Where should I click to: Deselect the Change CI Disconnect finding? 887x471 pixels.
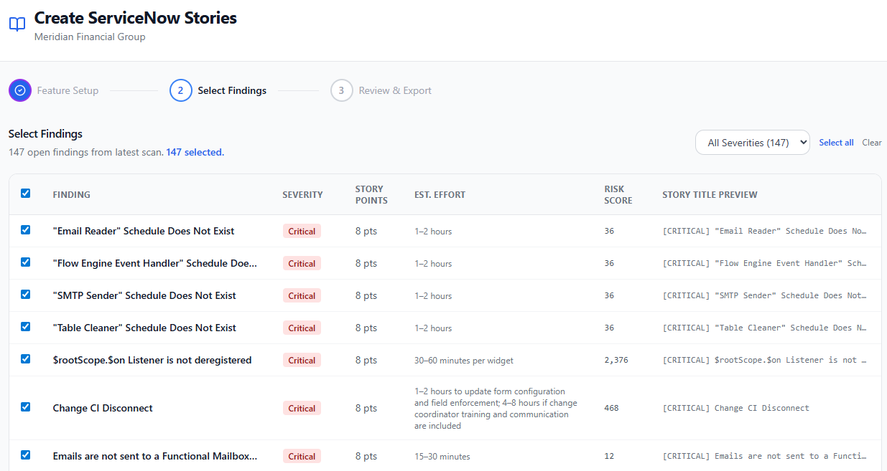26,407
